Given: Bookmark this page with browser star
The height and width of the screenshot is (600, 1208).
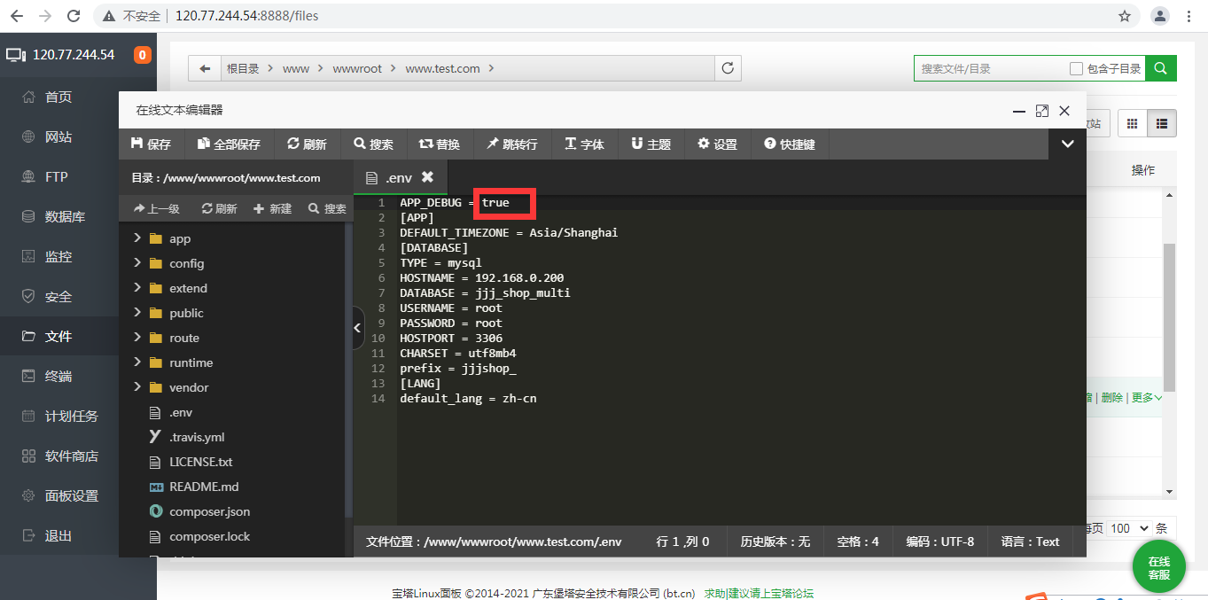Looking at the screenshot, I should (1125, 16).
